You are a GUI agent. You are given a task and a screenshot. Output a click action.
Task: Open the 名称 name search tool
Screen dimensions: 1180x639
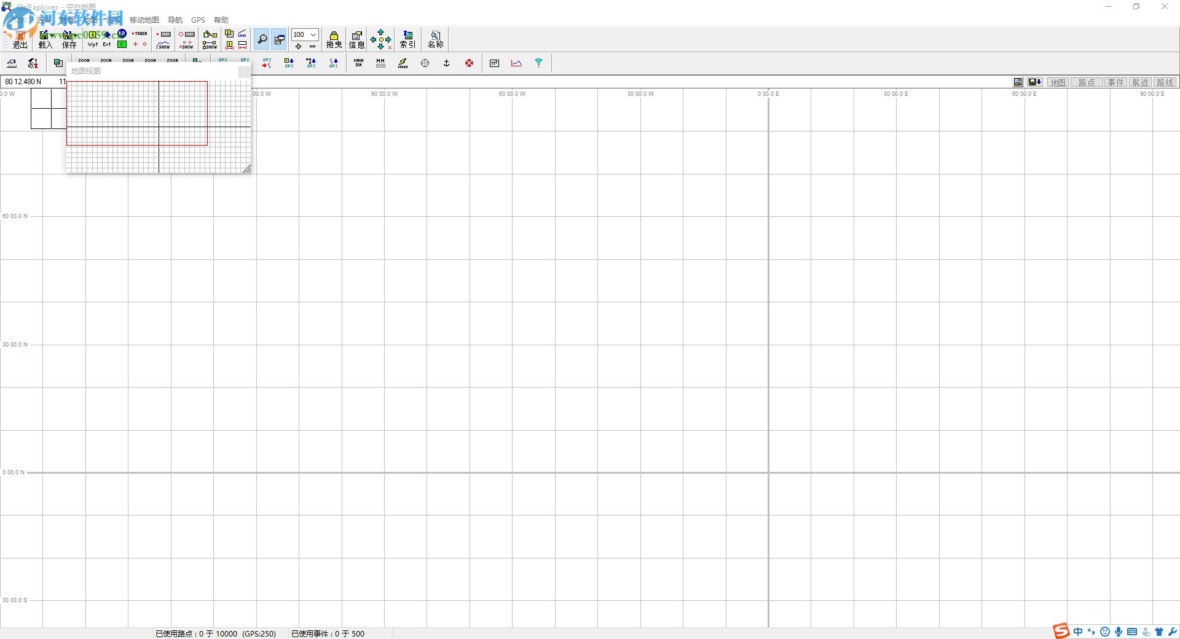(435, 39)
